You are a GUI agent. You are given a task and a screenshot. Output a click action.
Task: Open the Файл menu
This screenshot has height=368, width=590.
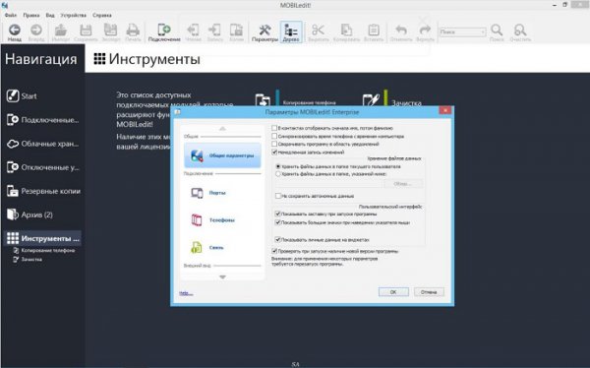[x=11, y=15]
